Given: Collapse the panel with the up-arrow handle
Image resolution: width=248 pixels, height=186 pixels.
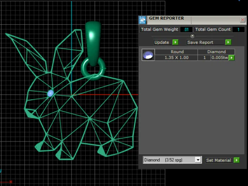Looking at the screenshot, I should (x=192, y=36).
